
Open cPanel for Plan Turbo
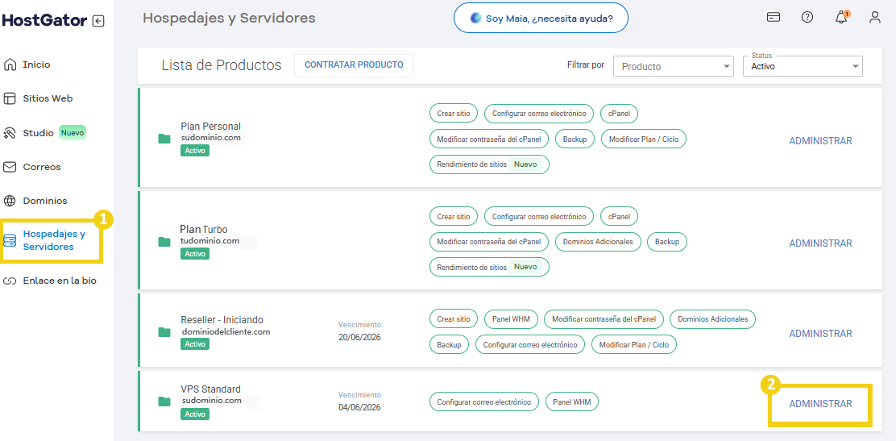tap(619, 217)
